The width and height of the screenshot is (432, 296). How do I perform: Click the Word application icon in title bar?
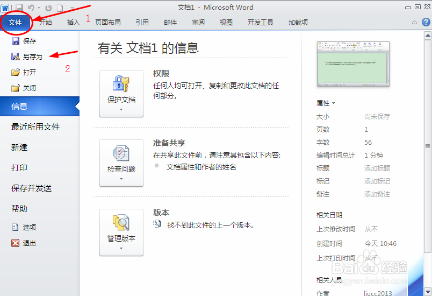pos(5,8)
